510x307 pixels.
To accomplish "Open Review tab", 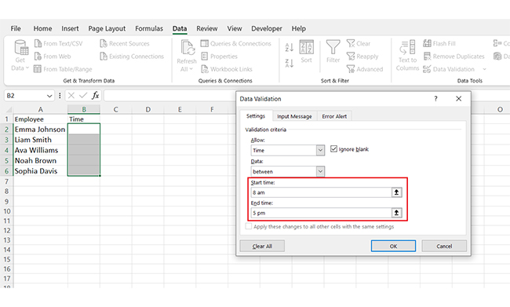I will click(207, 28).
